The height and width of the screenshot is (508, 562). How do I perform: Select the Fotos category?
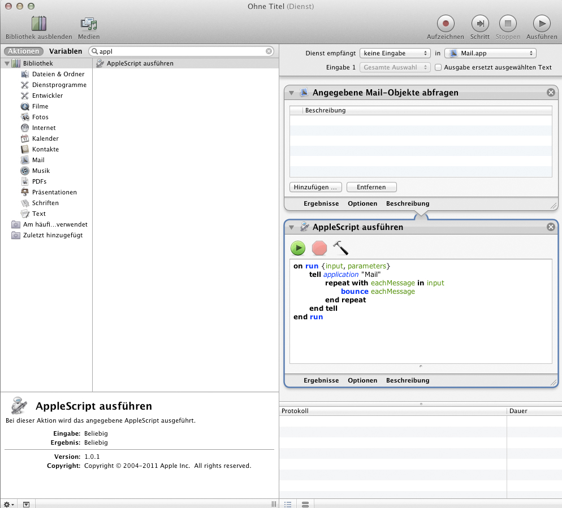tap(40, 117)
